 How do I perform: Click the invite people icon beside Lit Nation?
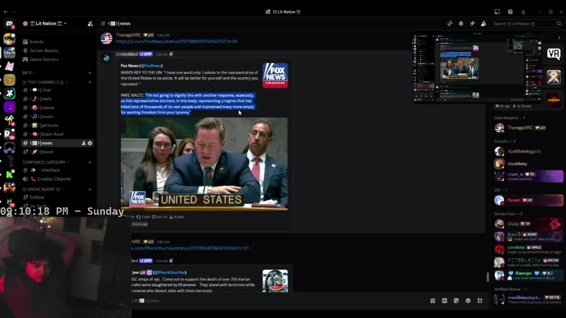[x=90, y=23]
